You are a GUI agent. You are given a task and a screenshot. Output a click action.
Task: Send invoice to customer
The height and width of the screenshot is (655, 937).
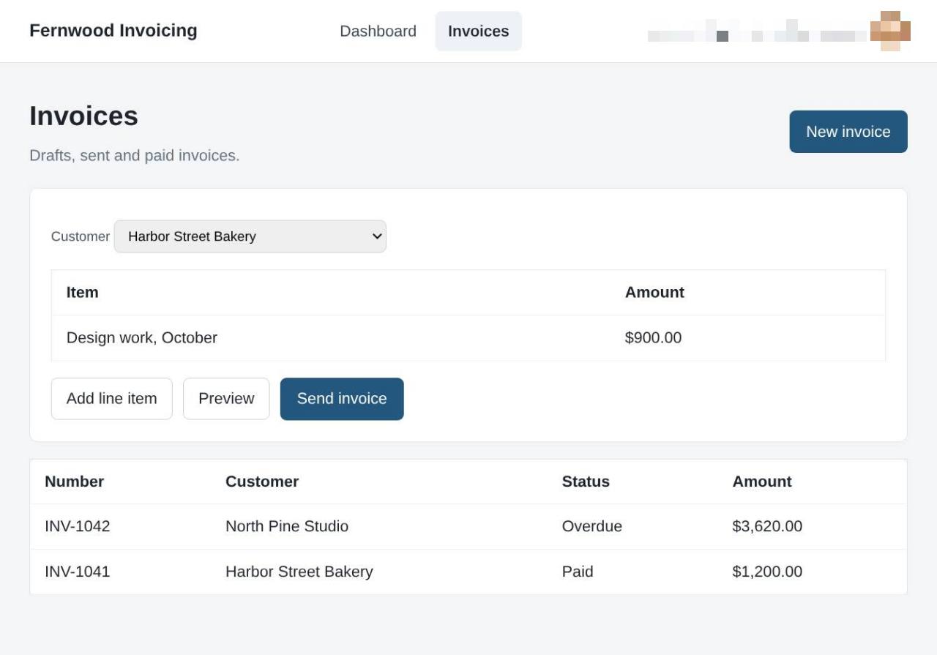click(x=342, y=399)
